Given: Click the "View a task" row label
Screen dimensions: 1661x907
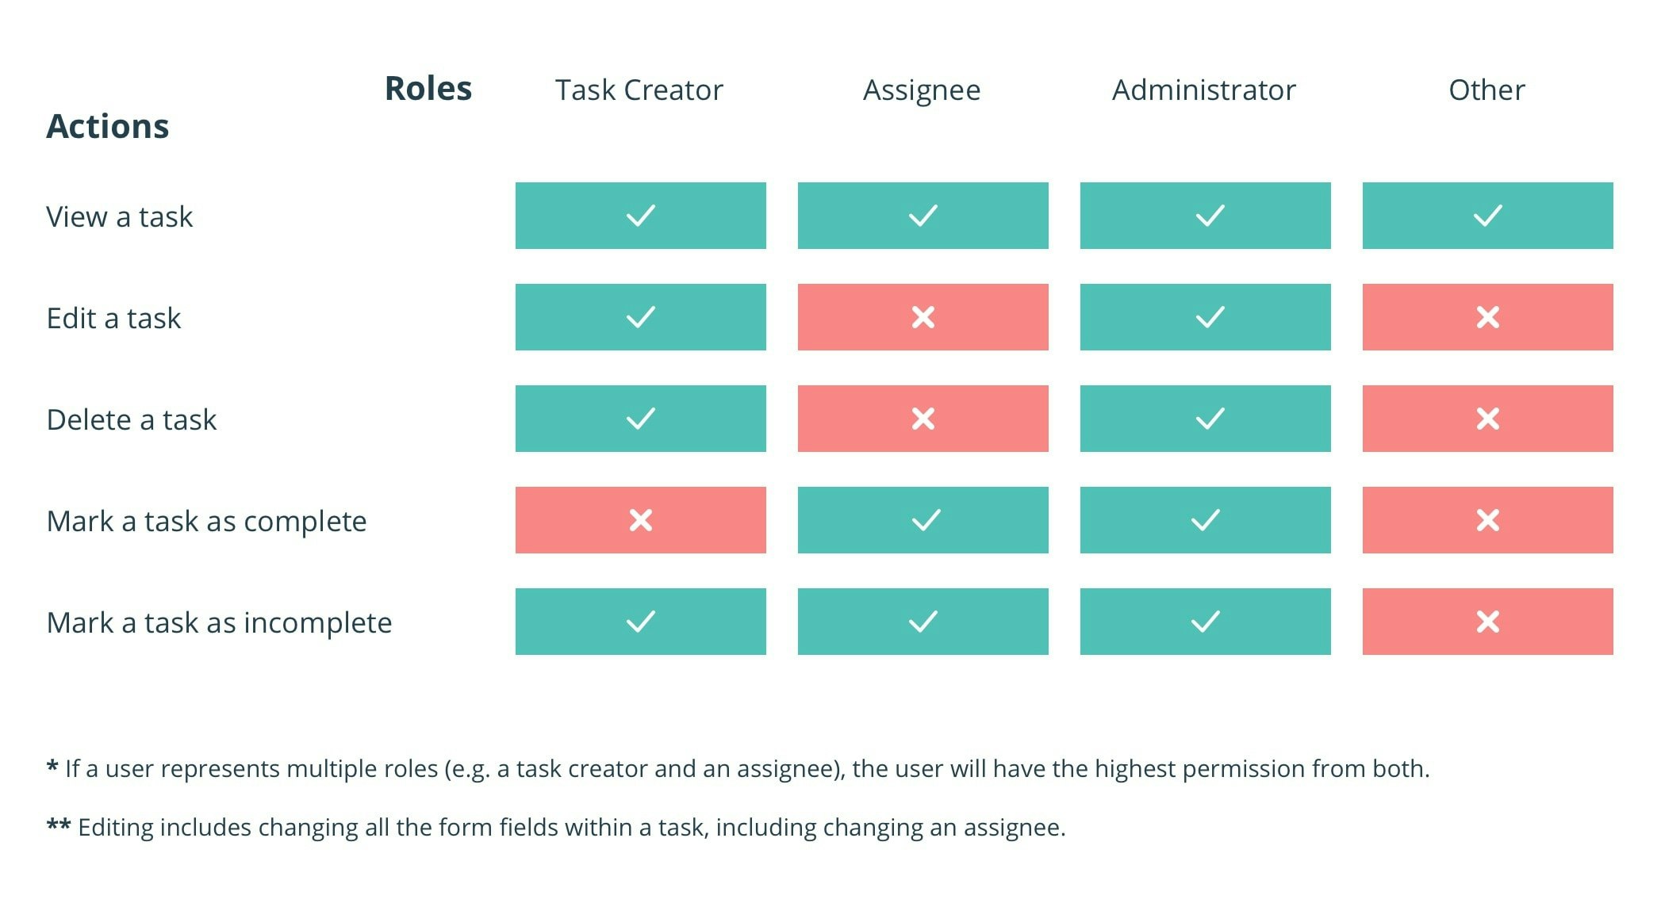Looking at the screenshot, I should [x=119, y=216].
